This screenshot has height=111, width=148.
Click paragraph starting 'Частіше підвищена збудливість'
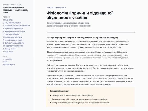(88, 44)
